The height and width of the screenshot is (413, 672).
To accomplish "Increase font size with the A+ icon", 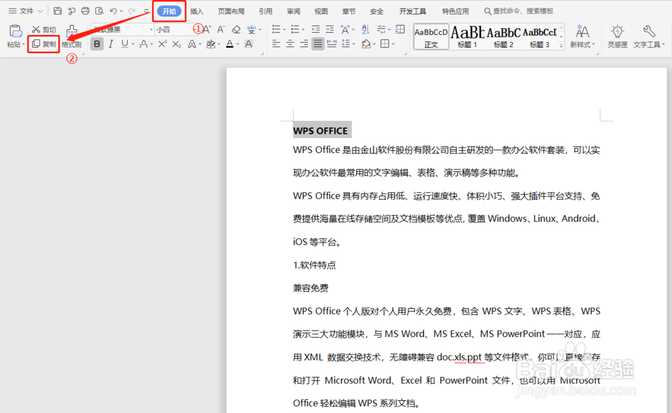I will [206, 30].
